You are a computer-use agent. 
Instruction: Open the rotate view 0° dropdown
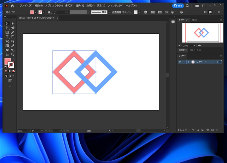[42, 131]
